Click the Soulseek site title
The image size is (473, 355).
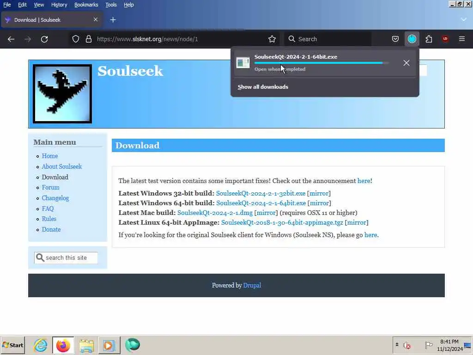coord(130,71)
